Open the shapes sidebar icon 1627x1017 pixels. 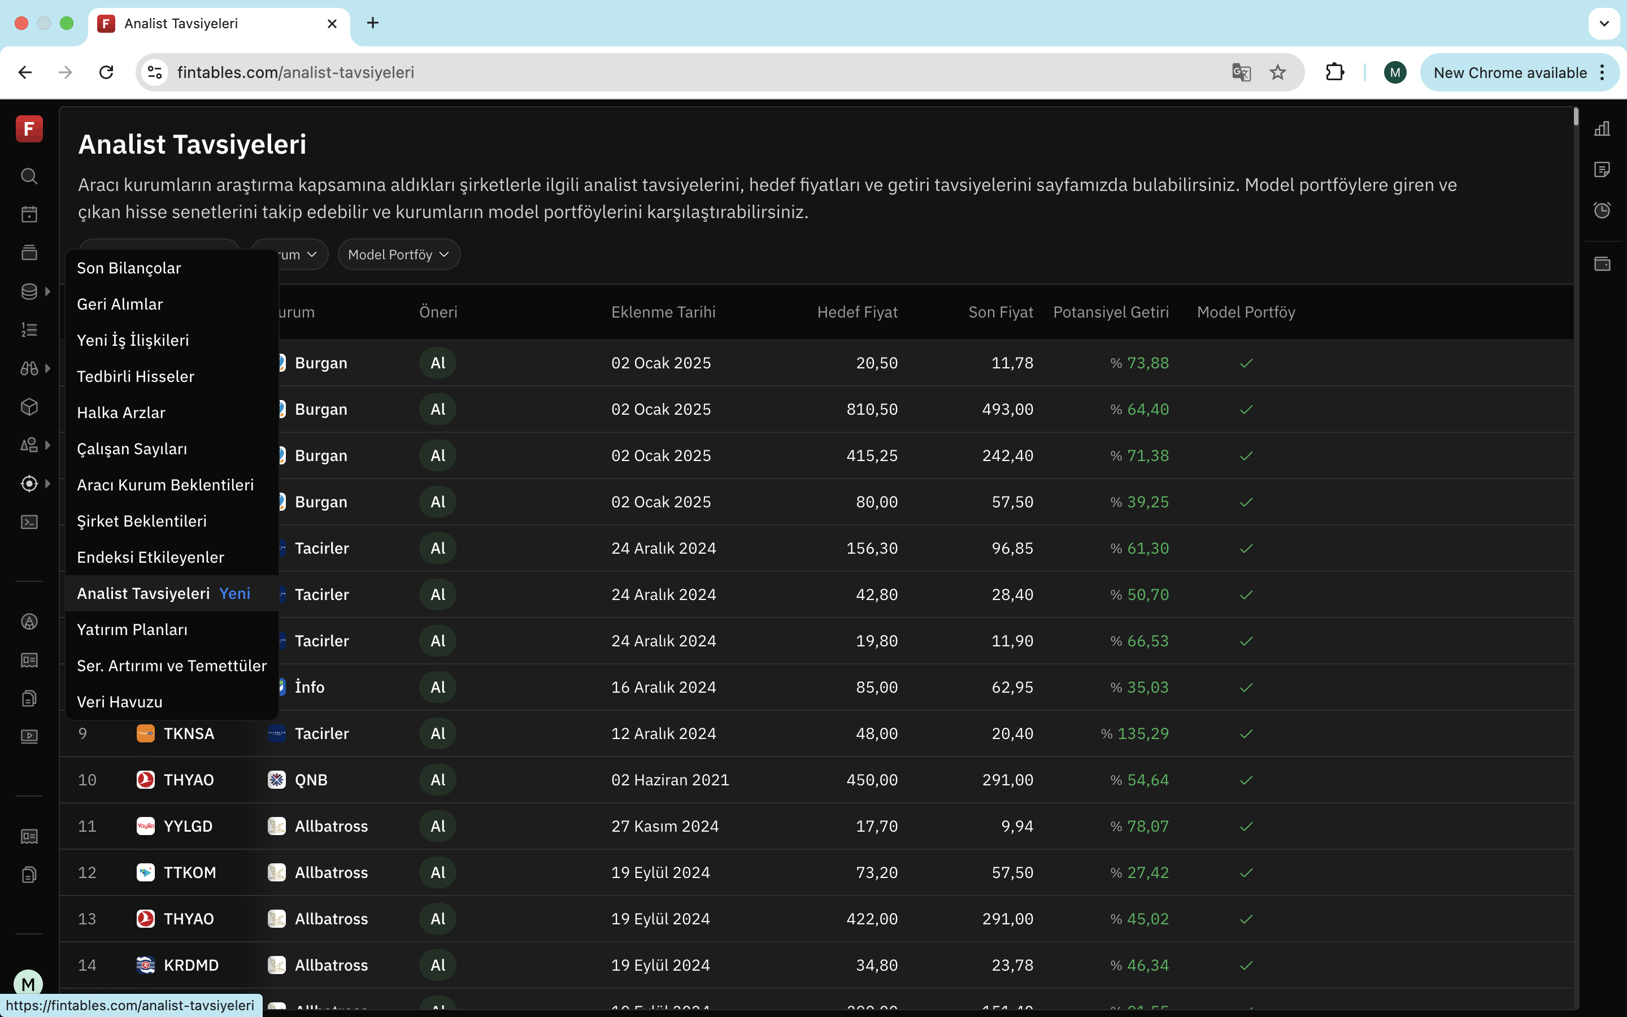(29, 445)
